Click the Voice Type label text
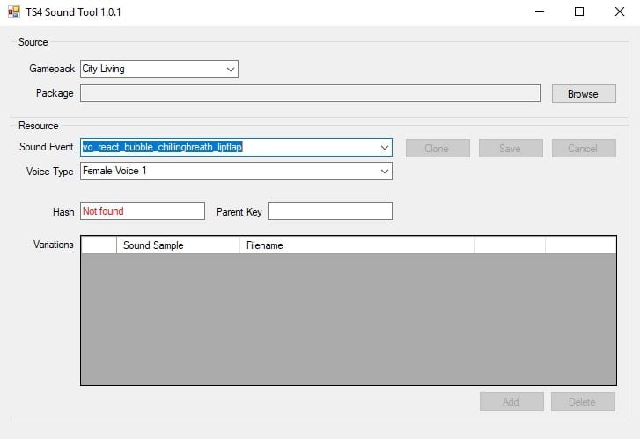Image resolution: width=640 pixels, height=439 pixels. (50, 172)
